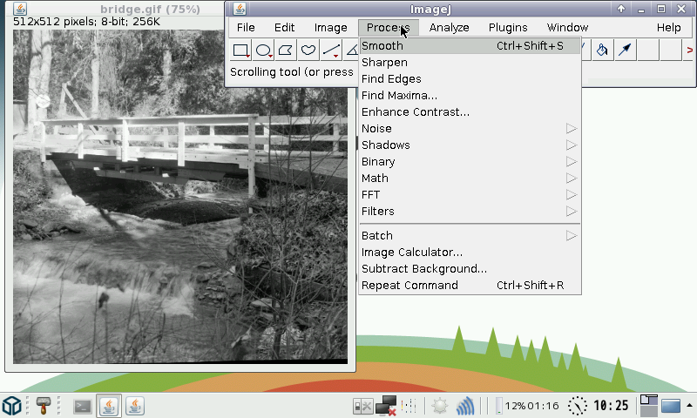Select the Freehand selection tool
This screenshot has width=697, height=418.
coord(308,50)
